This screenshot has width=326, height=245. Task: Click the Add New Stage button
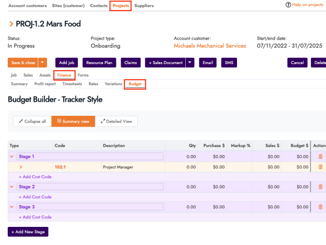[28, 232]
